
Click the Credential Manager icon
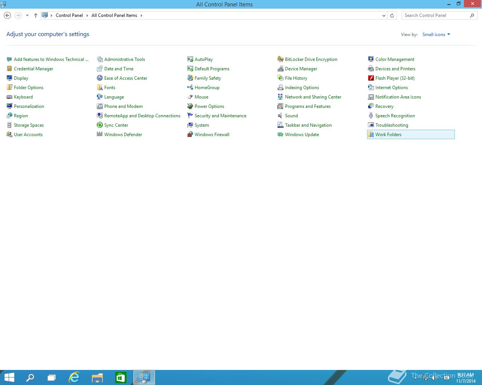[9, 69]
